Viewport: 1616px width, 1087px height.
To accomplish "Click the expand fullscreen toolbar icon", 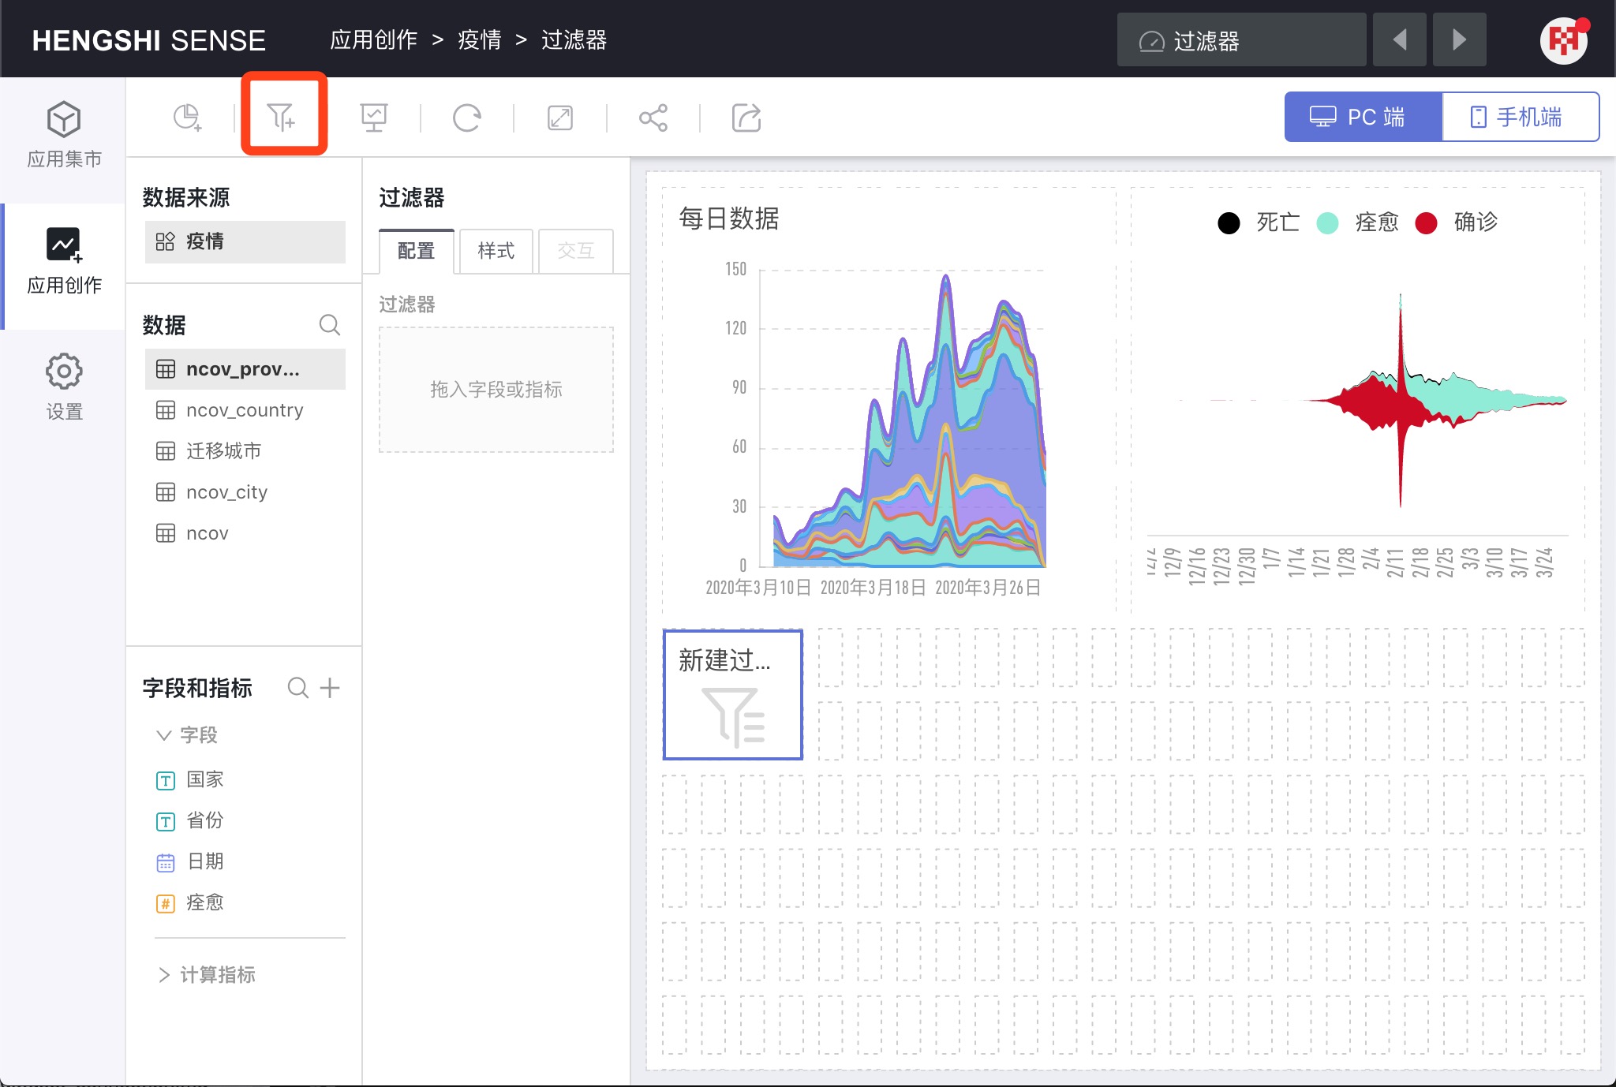I will click(x=560, y=118).
